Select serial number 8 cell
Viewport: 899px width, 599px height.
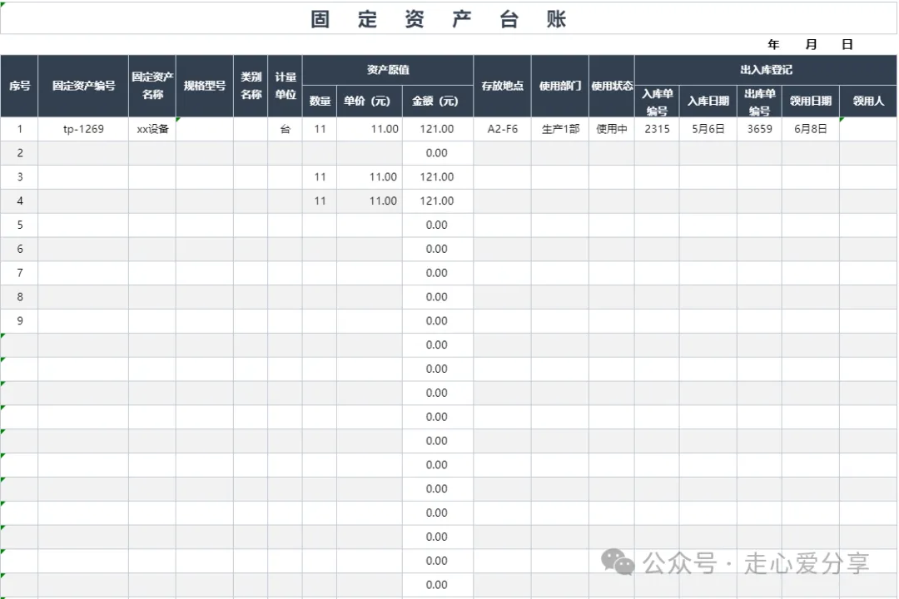[x=19, y=297]
